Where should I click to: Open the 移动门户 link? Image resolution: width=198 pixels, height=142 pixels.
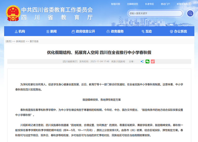166,4
